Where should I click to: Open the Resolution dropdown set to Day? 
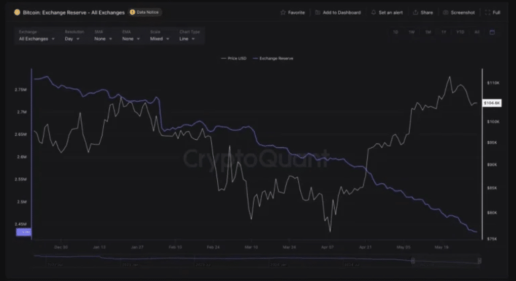[72, 39]
